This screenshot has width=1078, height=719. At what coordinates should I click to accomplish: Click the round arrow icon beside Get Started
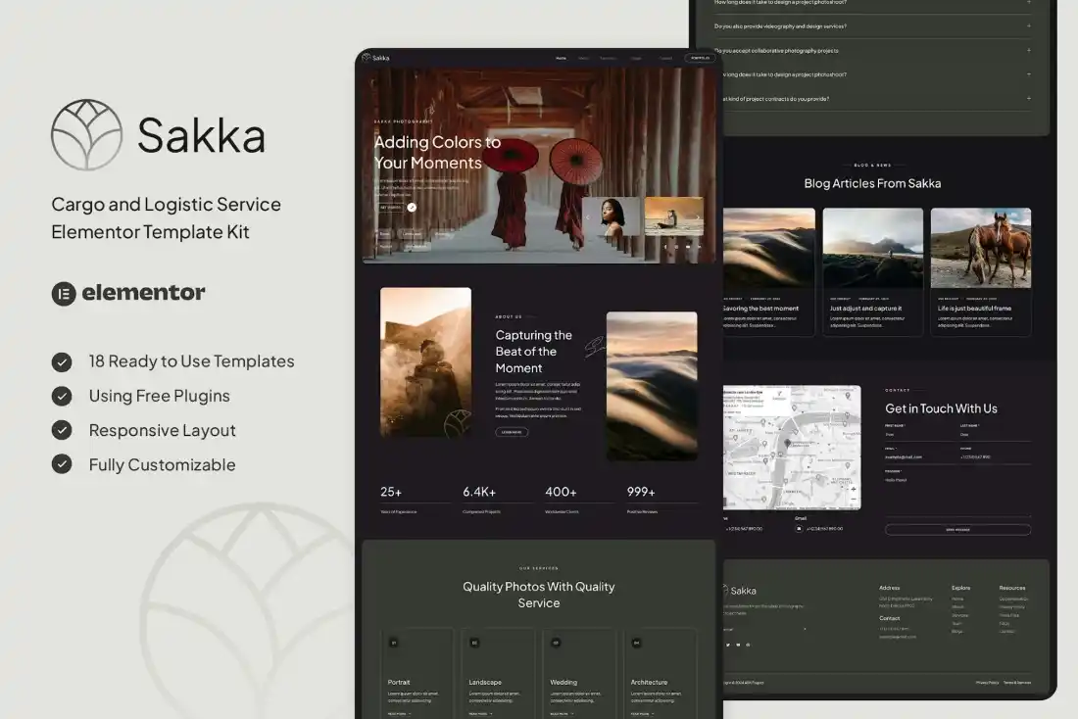[x=412, y=208]
